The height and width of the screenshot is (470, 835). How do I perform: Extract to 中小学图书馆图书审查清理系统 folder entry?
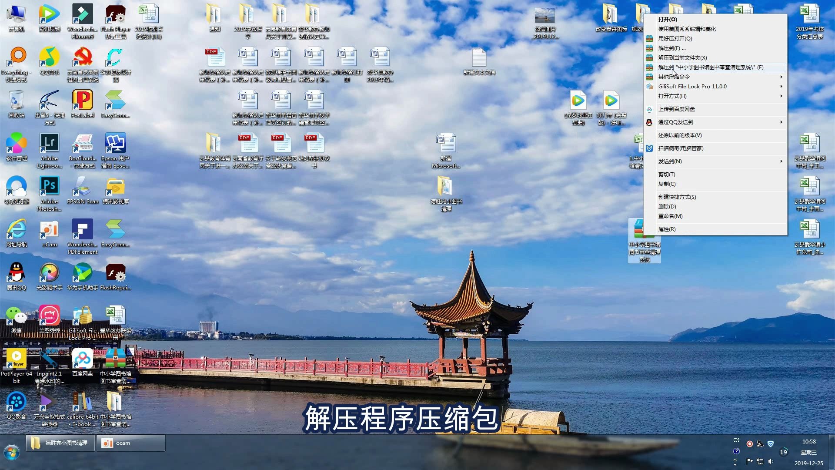(x=715, y=67)
